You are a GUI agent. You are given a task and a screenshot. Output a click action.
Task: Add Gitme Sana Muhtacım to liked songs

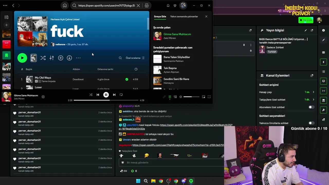[43, 97]
